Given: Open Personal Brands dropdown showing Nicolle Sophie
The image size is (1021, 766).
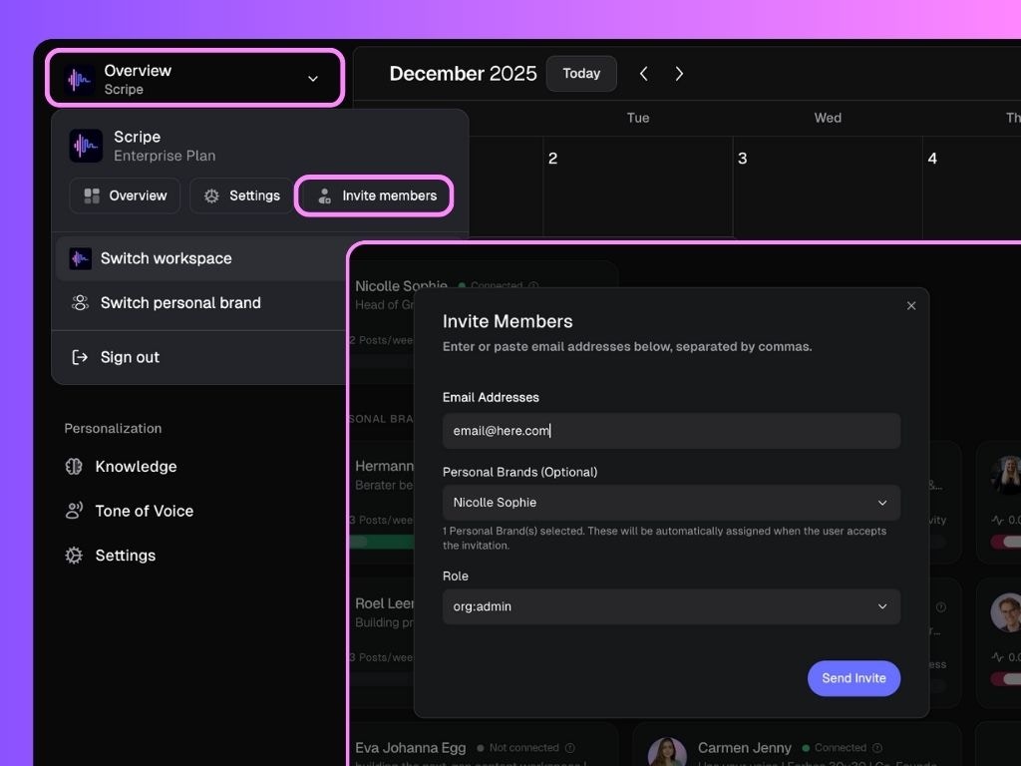Looking at the screenshot, I should click(x=671, y=503).
